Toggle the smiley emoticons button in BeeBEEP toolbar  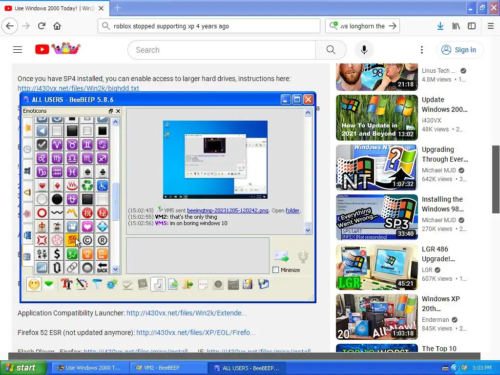click(34, 284)
